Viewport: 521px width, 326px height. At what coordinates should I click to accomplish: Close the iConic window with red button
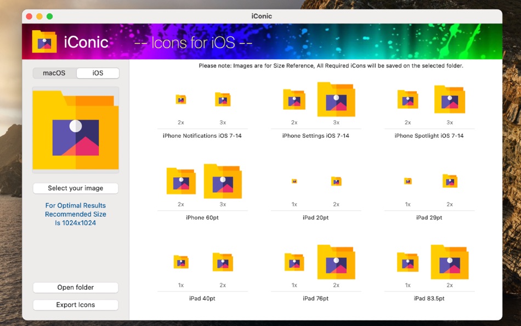(29, 16)
